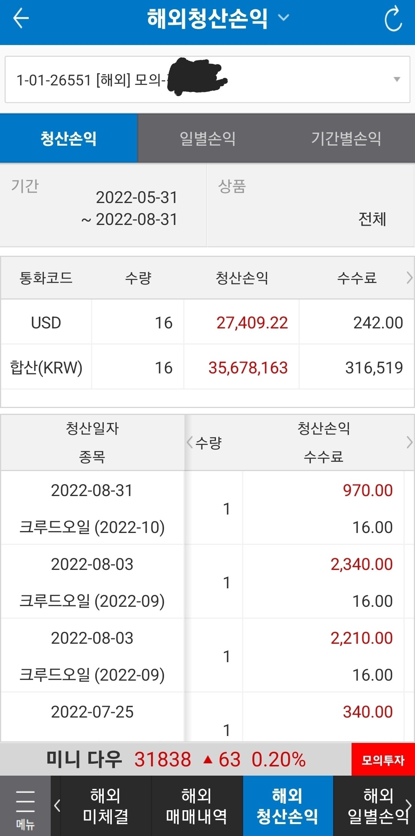Expand the 해외청산손익 title dropdown
Screen dimensions: 415x836
(284, 18)
